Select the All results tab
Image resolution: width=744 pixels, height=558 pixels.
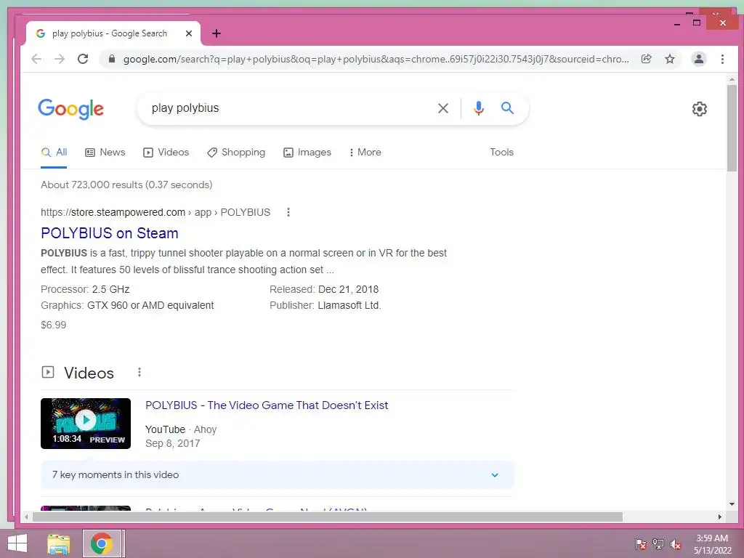point(54,153)
